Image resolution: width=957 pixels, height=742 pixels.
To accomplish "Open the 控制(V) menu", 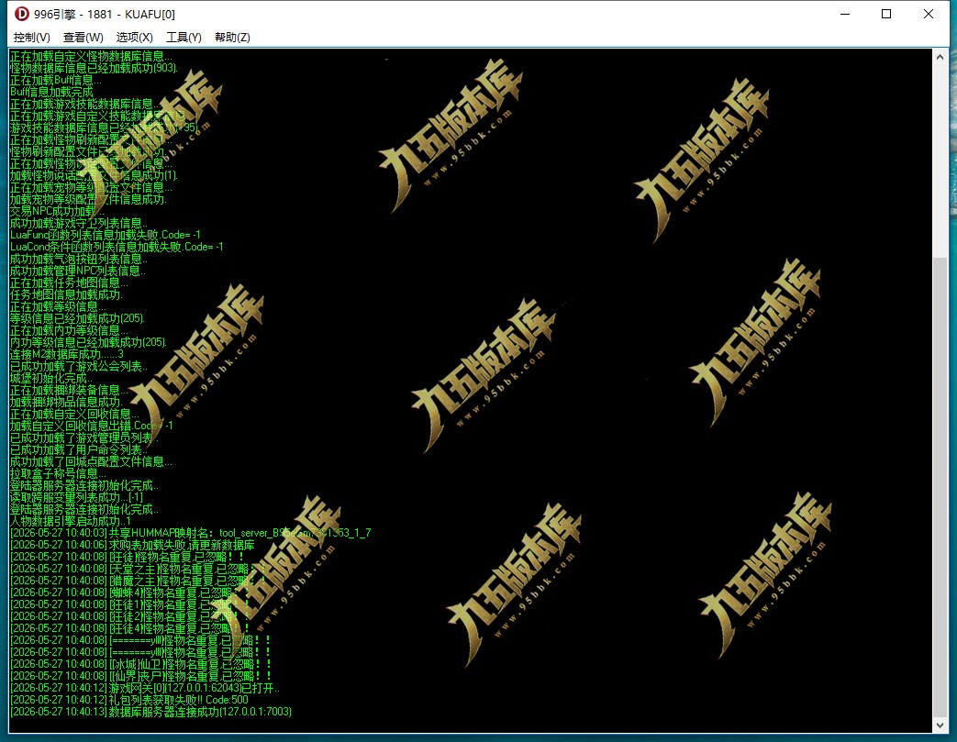I will pyautogui.click(x=32, y=38).
